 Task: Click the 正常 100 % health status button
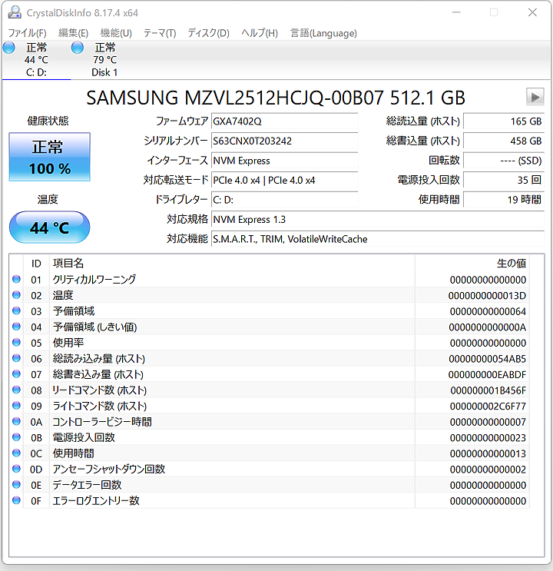(49, 157)
